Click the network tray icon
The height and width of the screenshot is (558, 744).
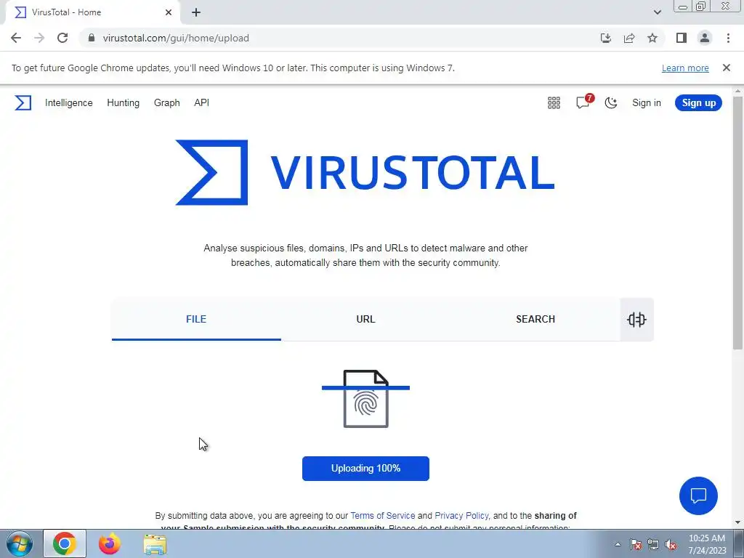point(653,544)
